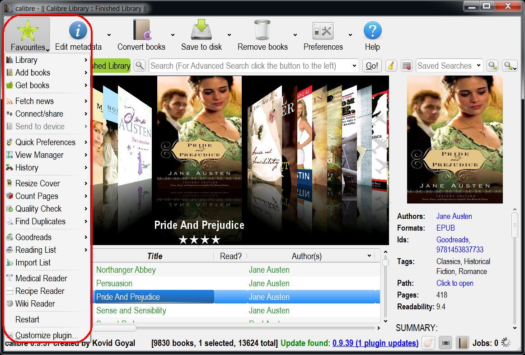Viewport: 525px width, 355px height.
Task: Open the 0.9.39 plugin updates link
Action: click(x=375, y=343)
